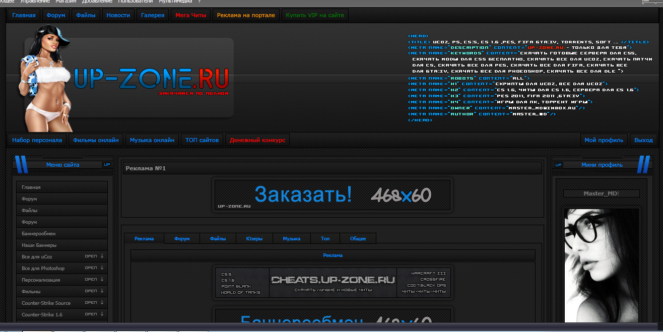Screen dimensions: 663x332
Task: Expand Counter-Strike 1.6 submenu
Action: click(95, 314)
